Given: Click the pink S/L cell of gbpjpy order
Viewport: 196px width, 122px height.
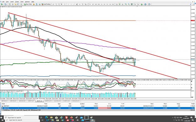Looking at the screenshot, I should pos(104,108).
